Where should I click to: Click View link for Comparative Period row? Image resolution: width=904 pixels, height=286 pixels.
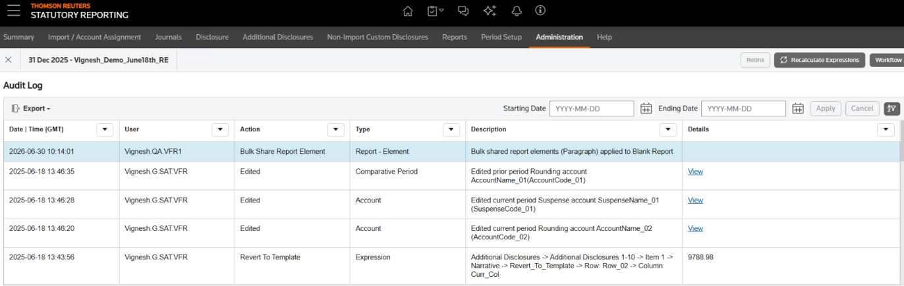695,172
